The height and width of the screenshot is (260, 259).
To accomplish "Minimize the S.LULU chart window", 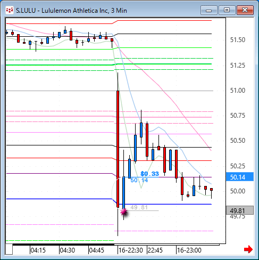I will point(209,10).
